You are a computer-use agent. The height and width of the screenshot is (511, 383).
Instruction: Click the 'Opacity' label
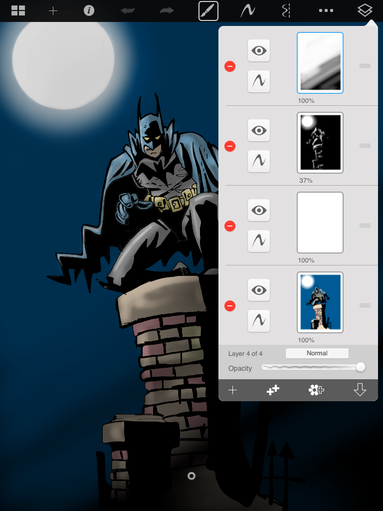[x=240, y=368]
